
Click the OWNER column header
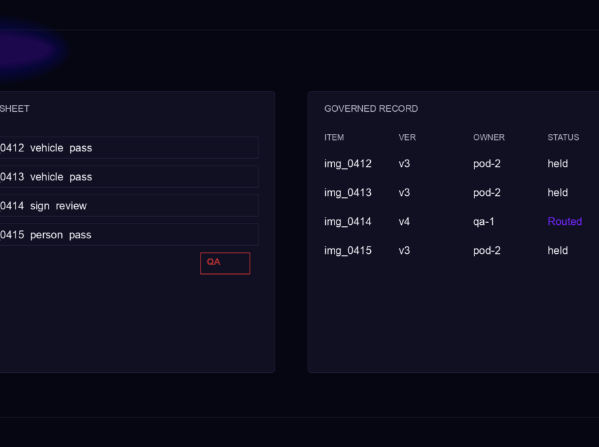(489, 137)
